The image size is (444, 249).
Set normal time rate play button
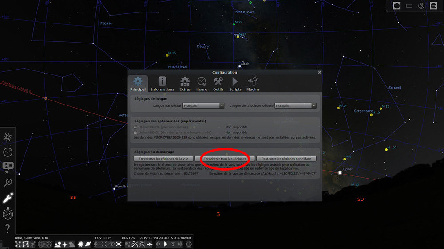point(166,244)
